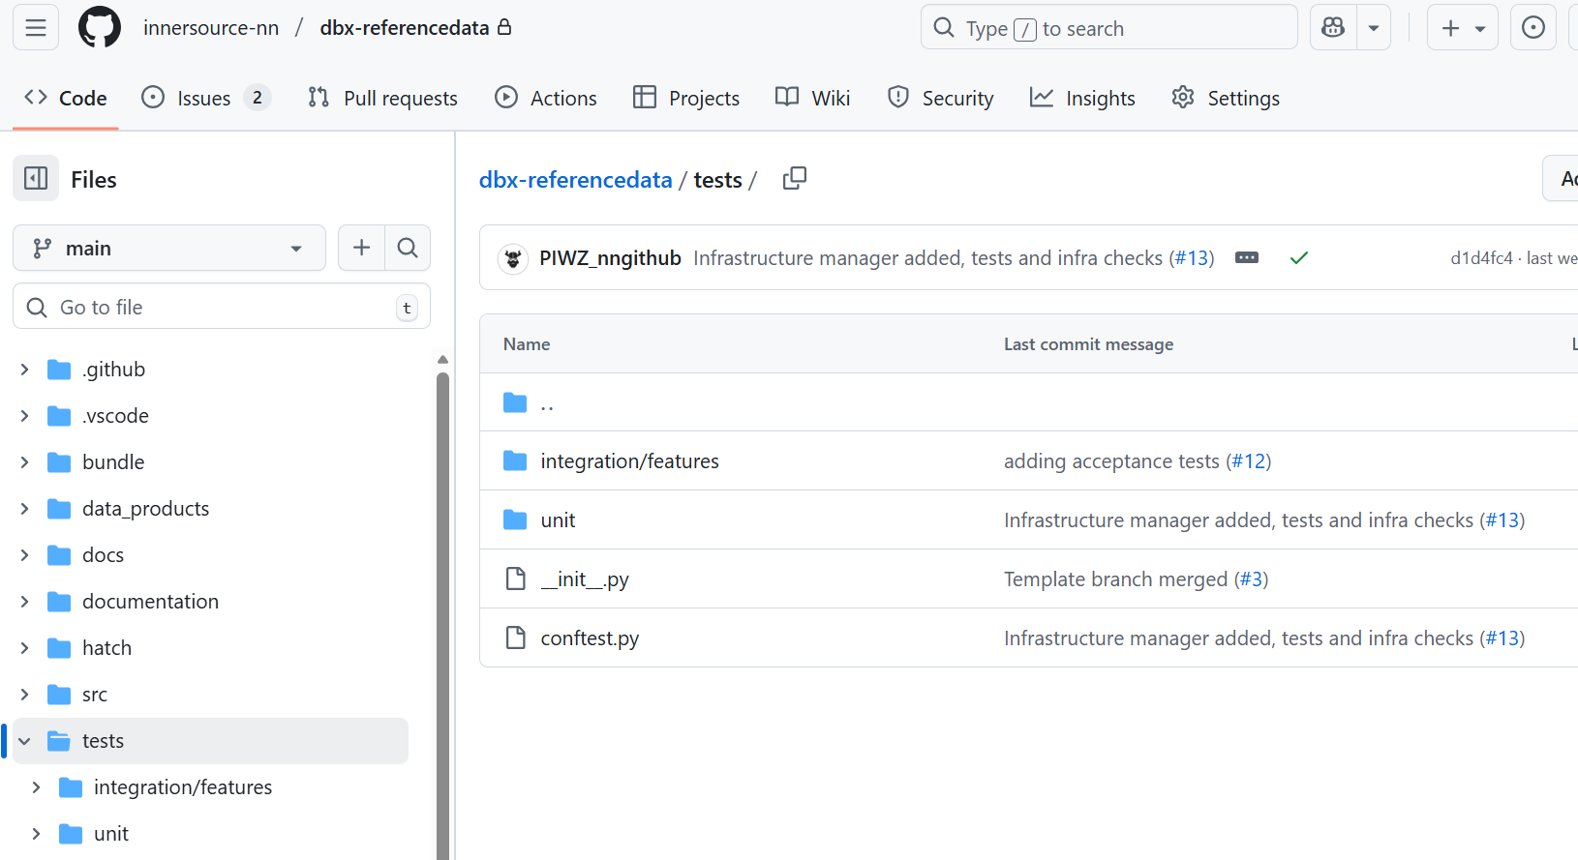Open the hamburger navigation menu
This screenshot has height=860, width=1578.
point(36,27)
